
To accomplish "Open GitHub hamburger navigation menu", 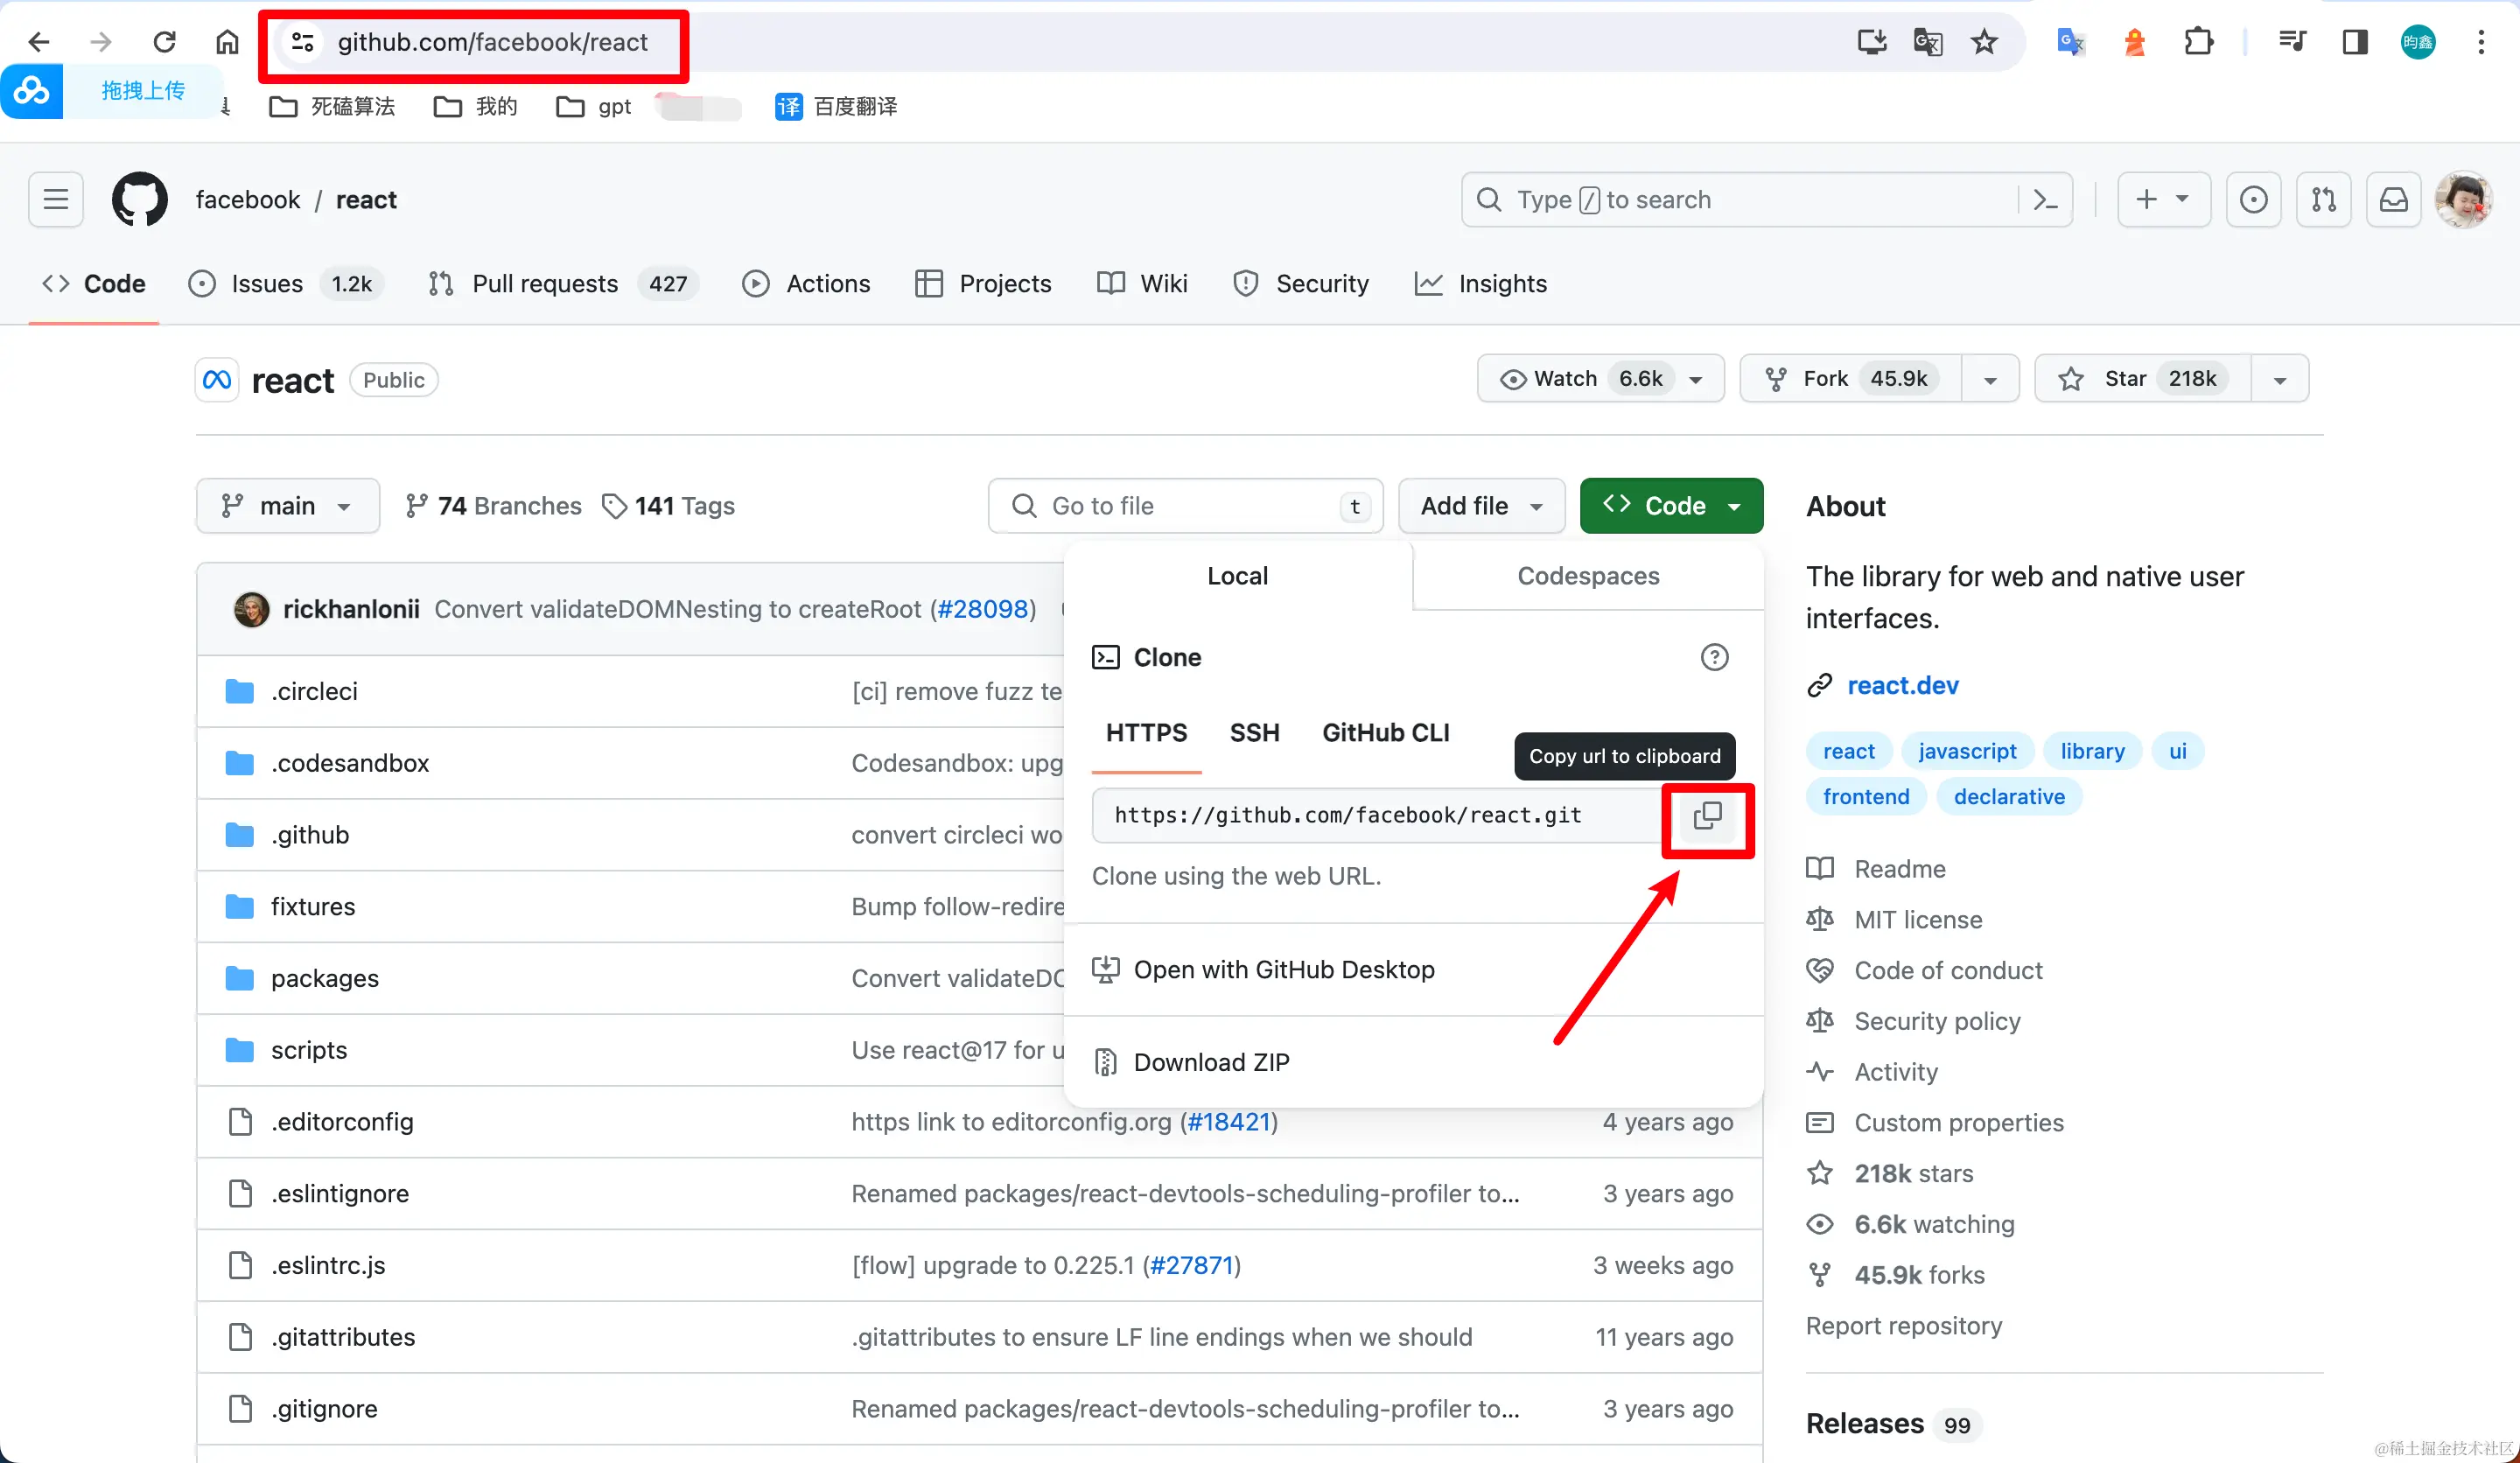I will pos(56,199).
